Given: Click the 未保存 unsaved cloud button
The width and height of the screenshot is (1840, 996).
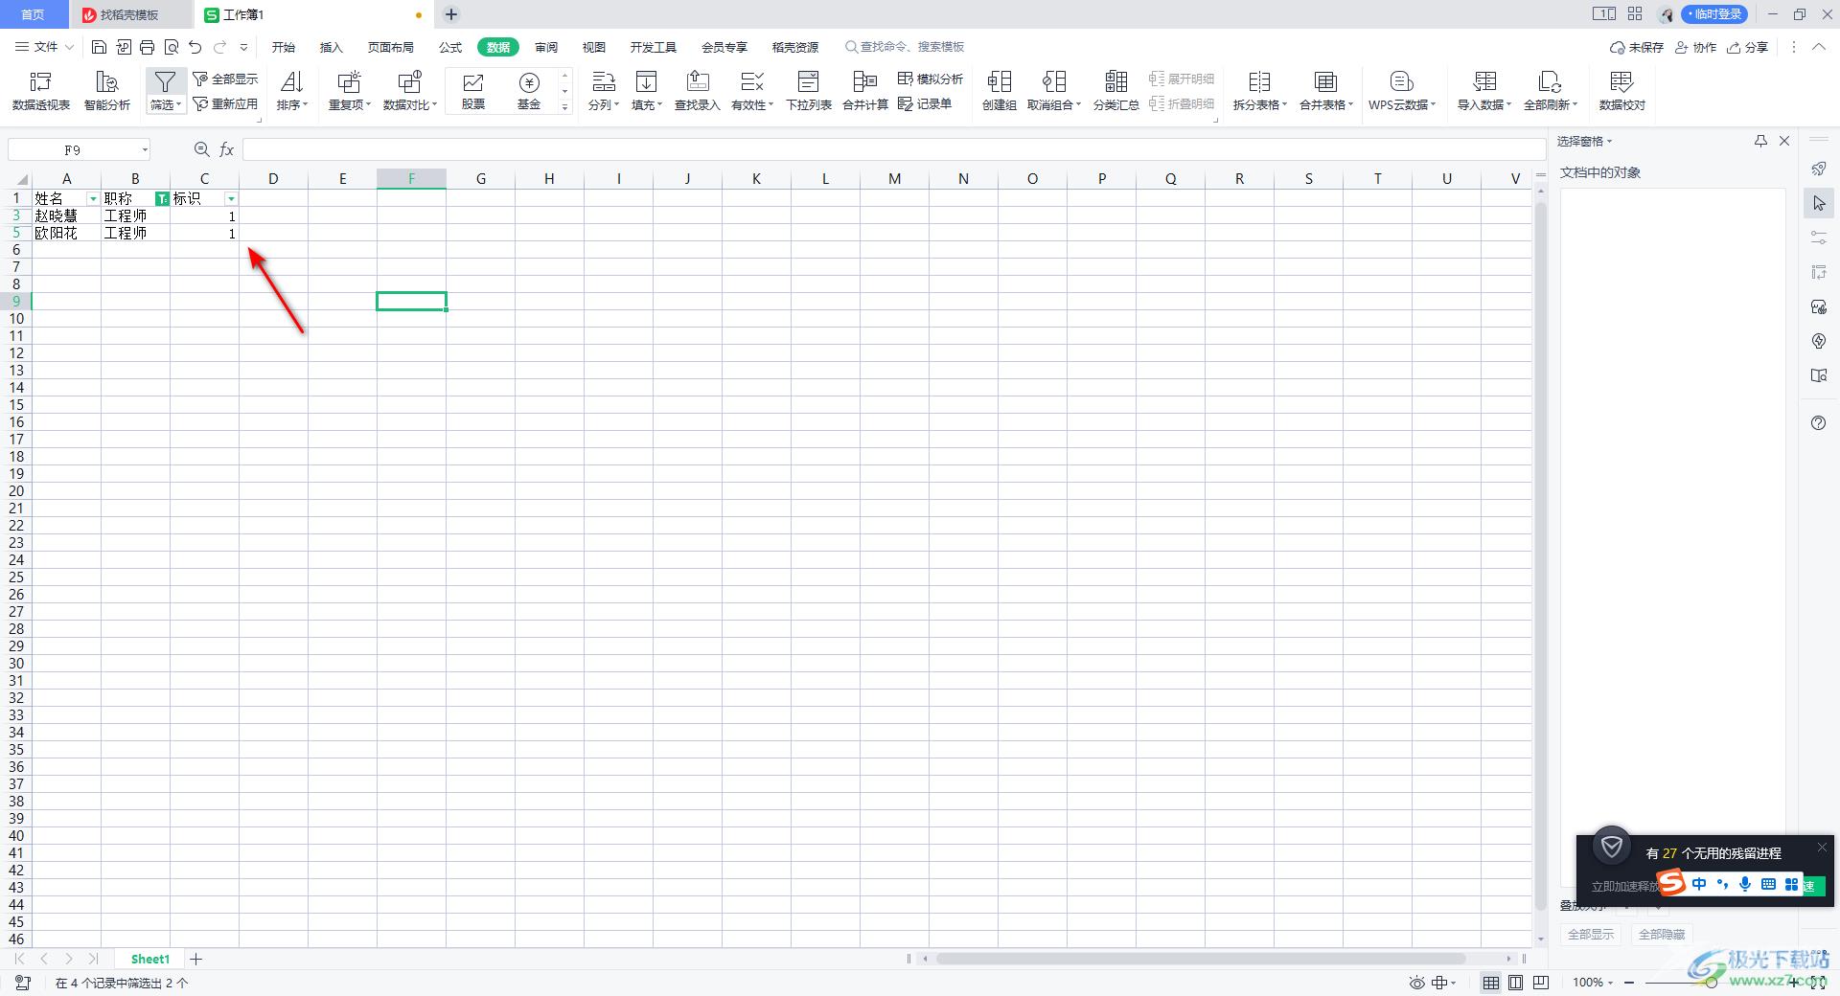Looking at the screenshot, I should [1637, 47].
